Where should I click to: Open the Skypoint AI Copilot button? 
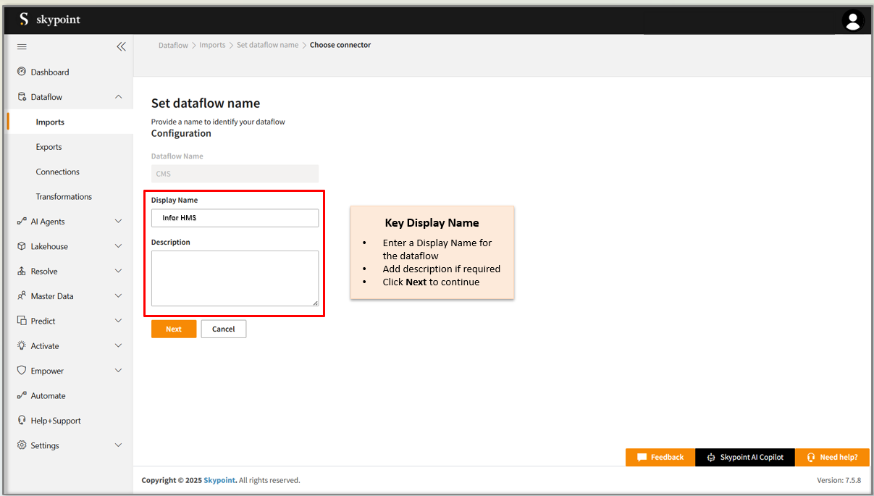click(x=744, y=457)
